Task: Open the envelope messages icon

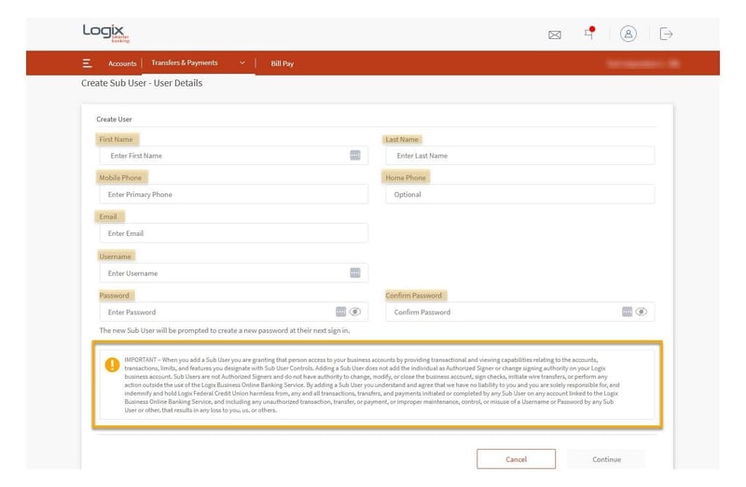Action: [x=555, y=35]
